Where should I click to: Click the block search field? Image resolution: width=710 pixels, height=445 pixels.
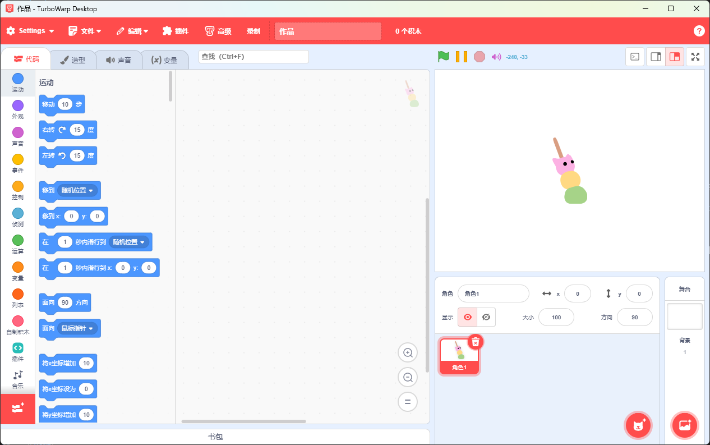(x=253, y=56)
